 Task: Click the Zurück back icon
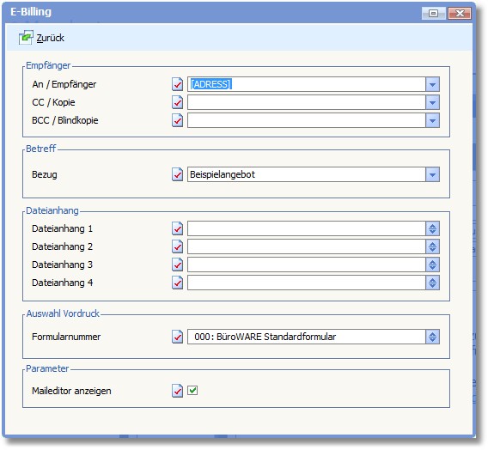(x=26, y=38)
